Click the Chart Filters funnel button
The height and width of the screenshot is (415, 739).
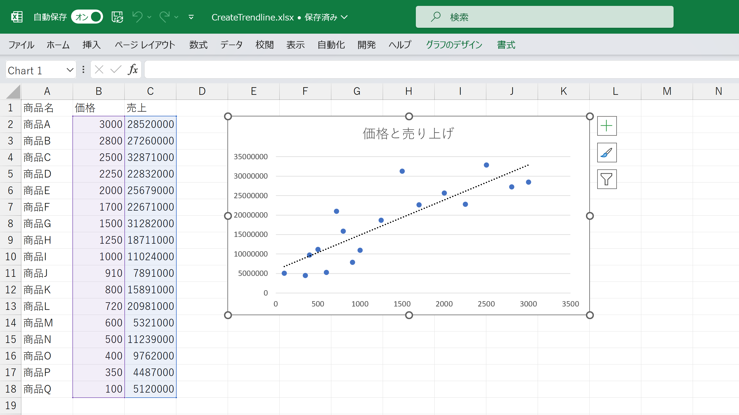coord(607,179)
